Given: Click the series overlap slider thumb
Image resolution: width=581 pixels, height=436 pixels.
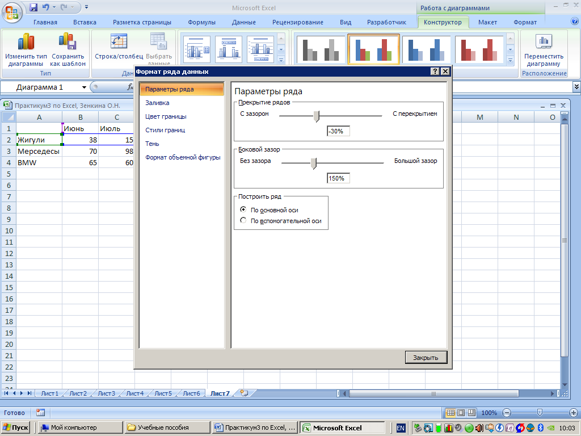Looking at the screenshot, I should (317, 116).
